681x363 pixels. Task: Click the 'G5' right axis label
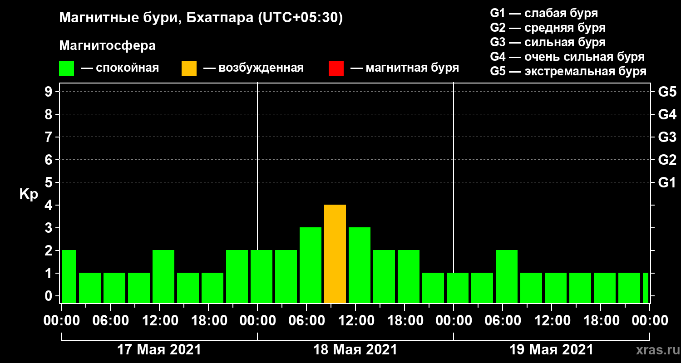[x=667, y=92]
